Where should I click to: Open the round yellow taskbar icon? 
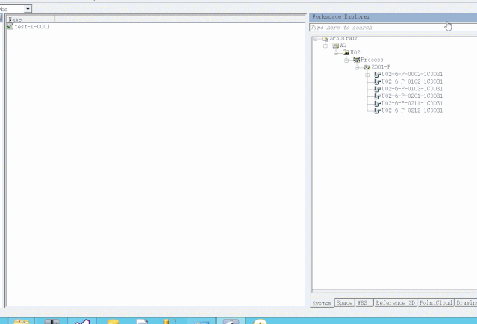260,321
